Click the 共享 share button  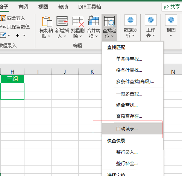click(x=172, y=7)
